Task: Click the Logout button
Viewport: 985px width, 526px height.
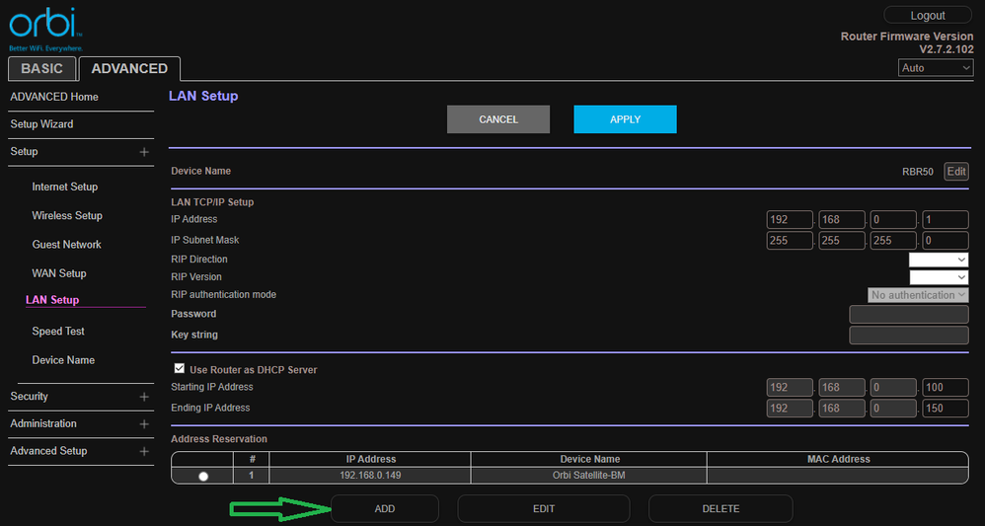Action: coord(928,16)
